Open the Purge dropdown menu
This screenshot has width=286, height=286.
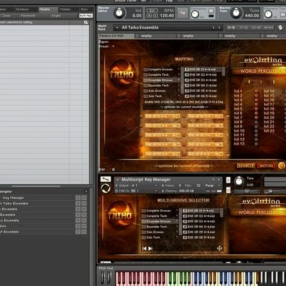pos(219,186)
